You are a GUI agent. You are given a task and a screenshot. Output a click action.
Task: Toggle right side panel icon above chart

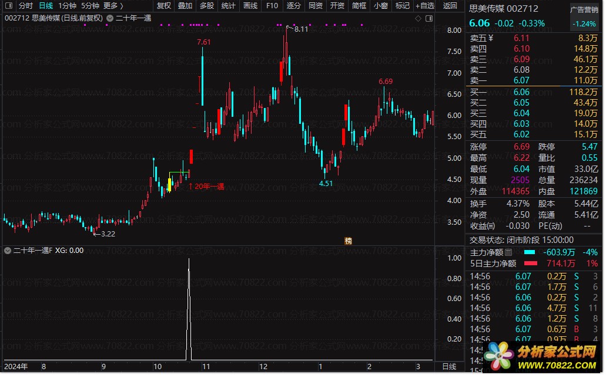[x=429, y=19]
